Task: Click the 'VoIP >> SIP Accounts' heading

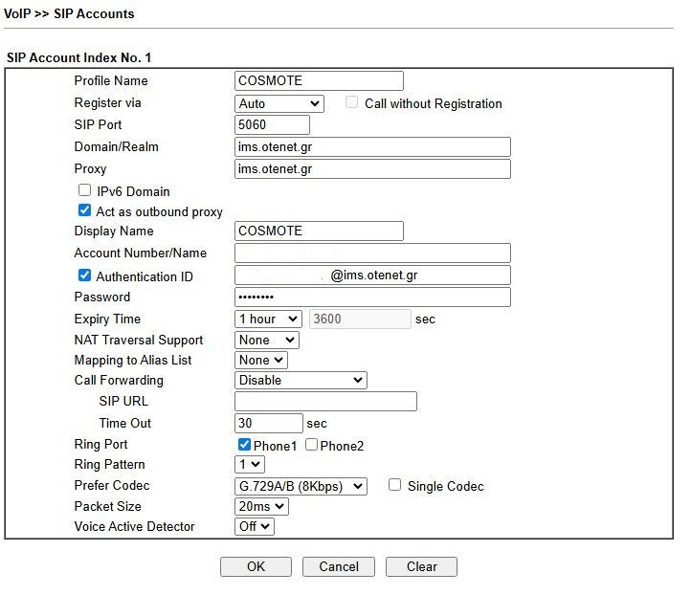Action: [x=69, y=13]
